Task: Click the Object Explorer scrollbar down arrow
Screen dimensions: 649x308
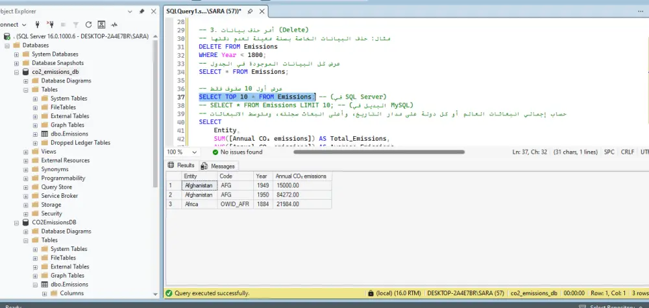Action: pyautogui.click(x=156, y=294)
